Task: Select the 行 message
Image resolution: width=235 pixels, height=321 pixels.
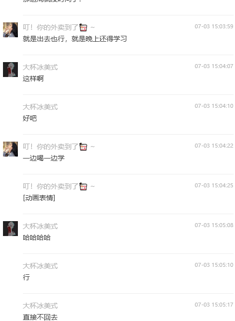Action: (26, 277)
